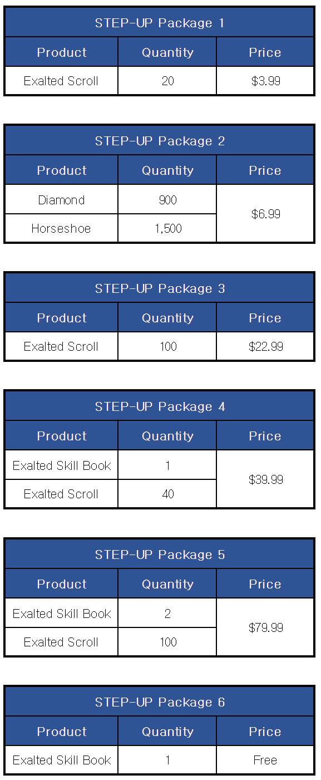
Task: Click the $6.99 price cell
Action: (265, 214)
